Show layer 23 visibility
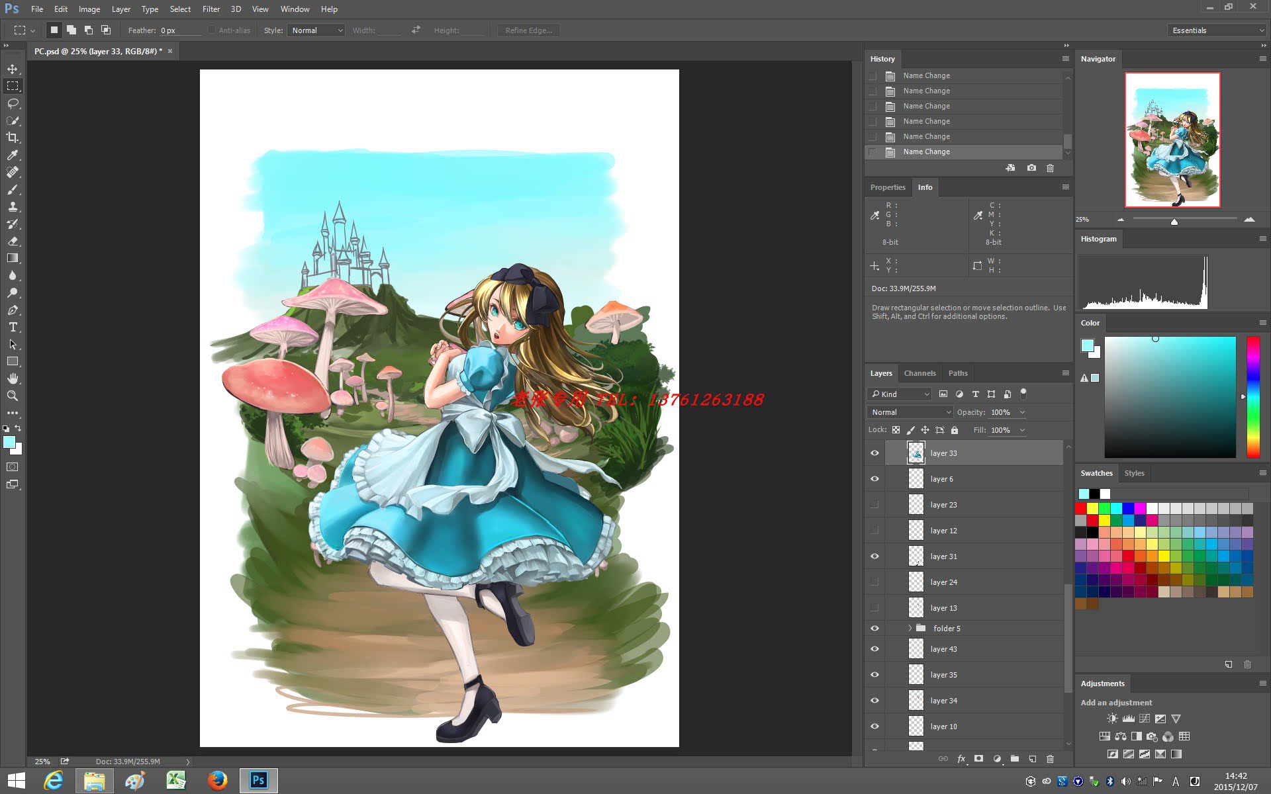The height and width of the screenshot is (794, 1271). coord(874,505)
